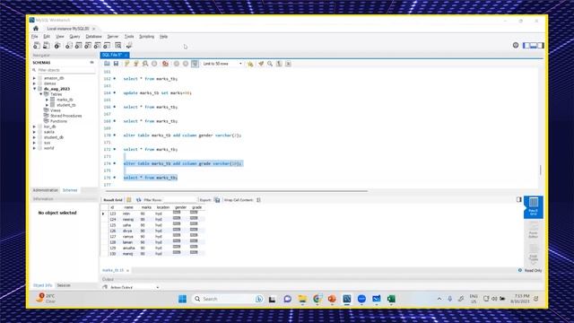Open the object inspector toolbar icon
Screen dimensions: 574x323
pos(57,46)
